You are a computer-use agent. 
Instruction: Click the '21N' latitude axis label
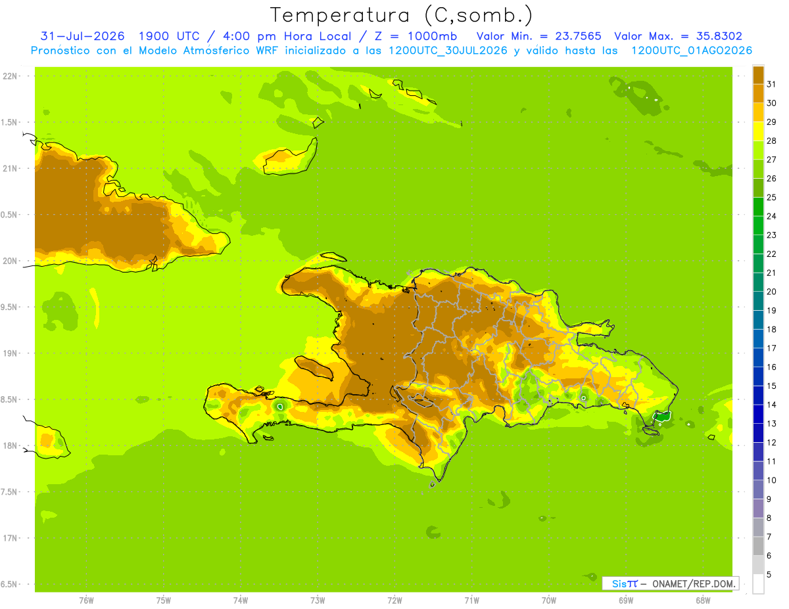(11, 168)
